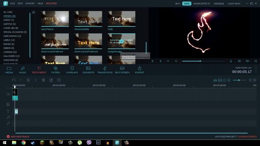Zoom out timeline with minus icon
Screen dimensions: 260x146
tap(225, 80)
